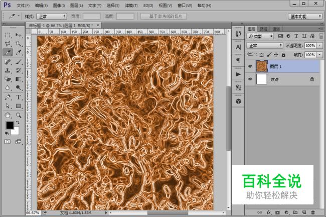Open the 滤镜(T) menu
Image resolution: width=326 pixels, height=217 pixels.
pos(131,6)
